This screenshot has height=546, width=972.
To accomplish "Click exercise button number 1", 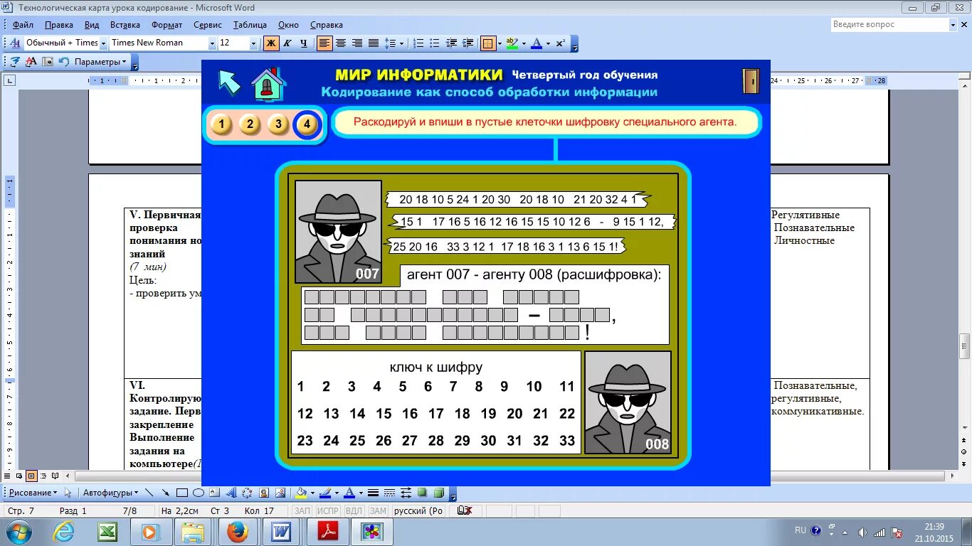I will pyautogui.click(x=222, y=125).
